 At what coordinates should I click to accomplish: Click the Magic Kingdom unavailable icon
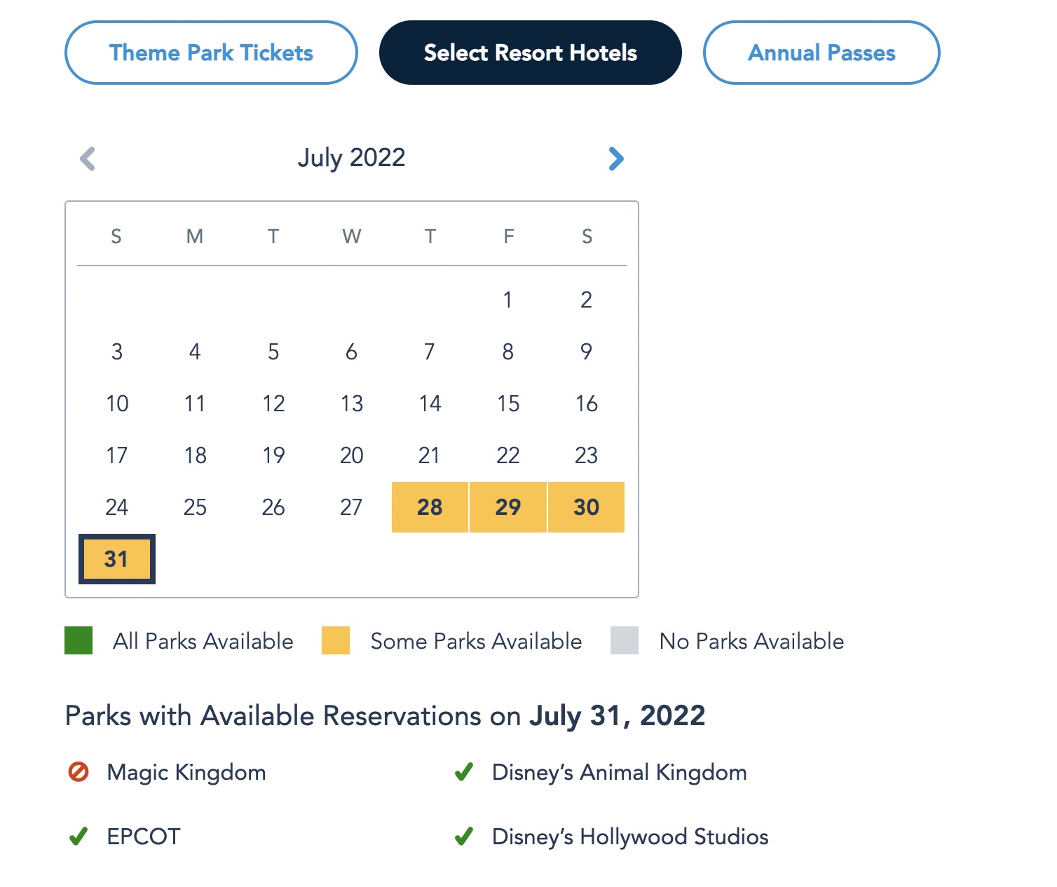coord(79,772)
